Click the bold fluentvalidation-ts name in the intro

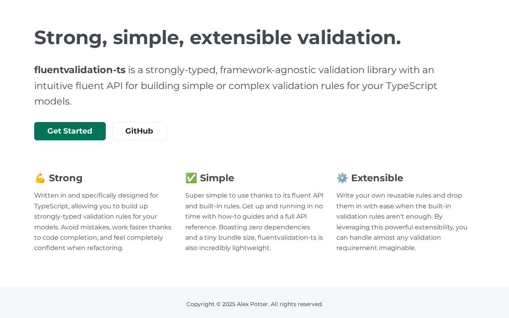click(x=80, y=70)
